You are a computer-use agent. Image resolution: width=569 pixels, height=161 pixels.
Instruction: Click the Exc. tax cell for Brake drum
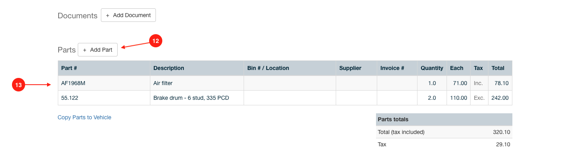tap(478, 98)
